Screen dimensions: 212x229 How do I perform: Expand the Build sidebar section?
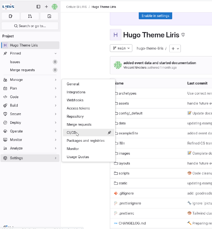coord(30,105)
